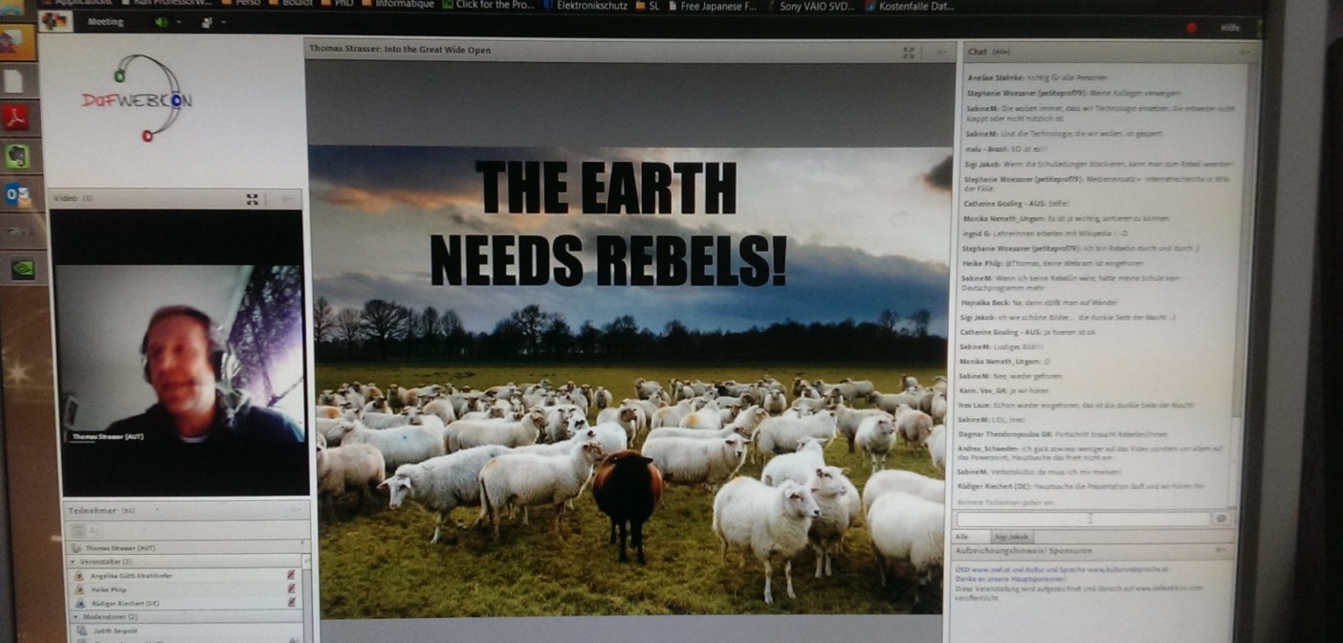This screenshot has width=1343, height=643.
Task: Click the green speaker audio icon
Action: pyautogui.click(x=161, y=22)
